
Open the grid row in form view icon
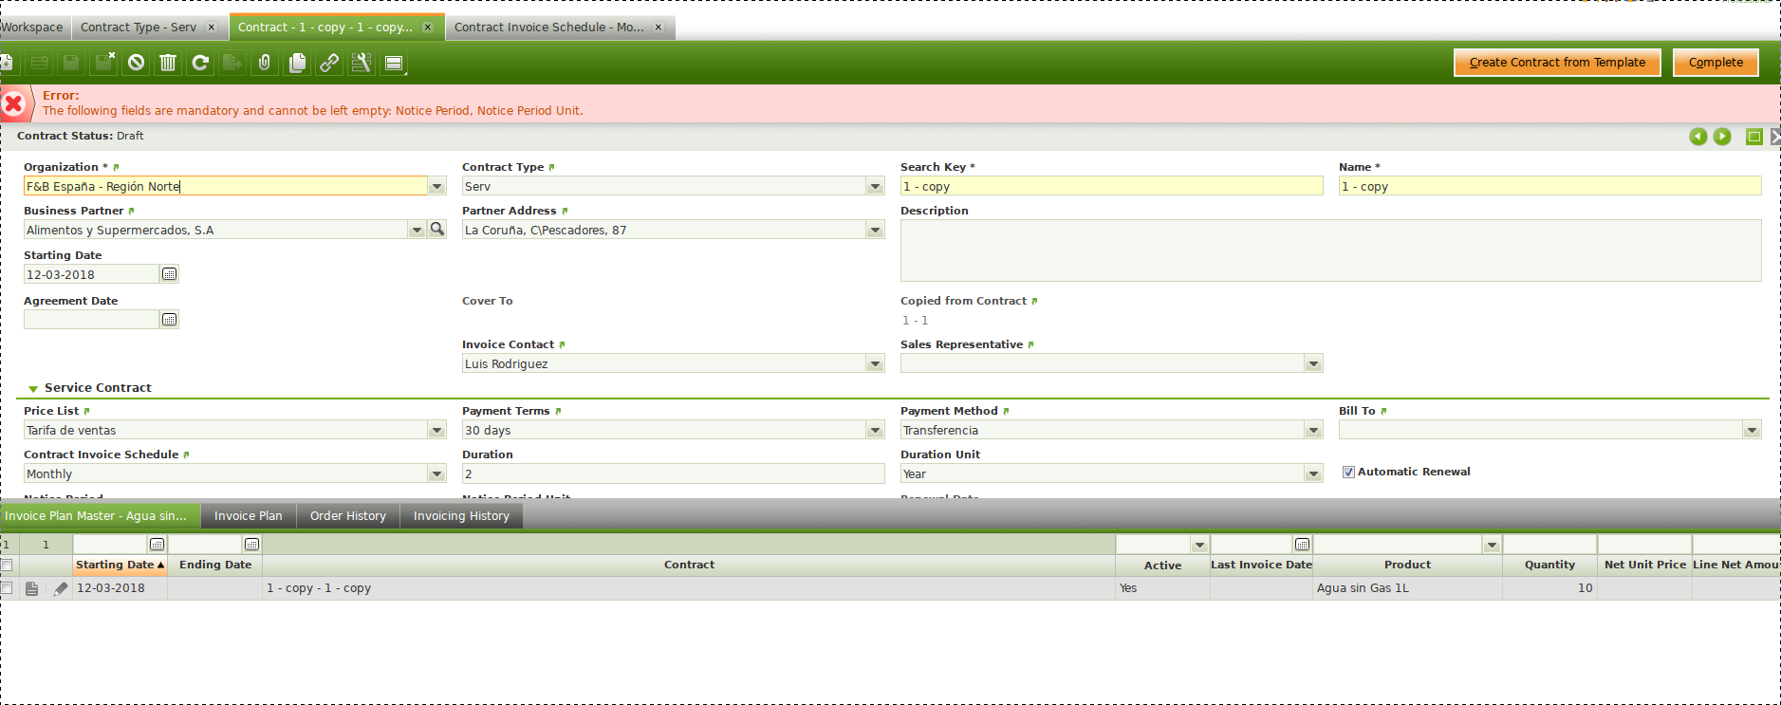coord(31,588)
